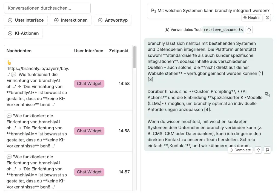Click the answer paragraph starting Darüber hinaus
This screenshot has width=278, height=195.
(x=205, y=101)
